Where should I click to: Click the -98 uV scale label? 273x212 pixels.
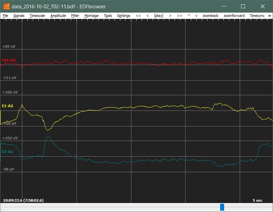(x=8, y=169)
